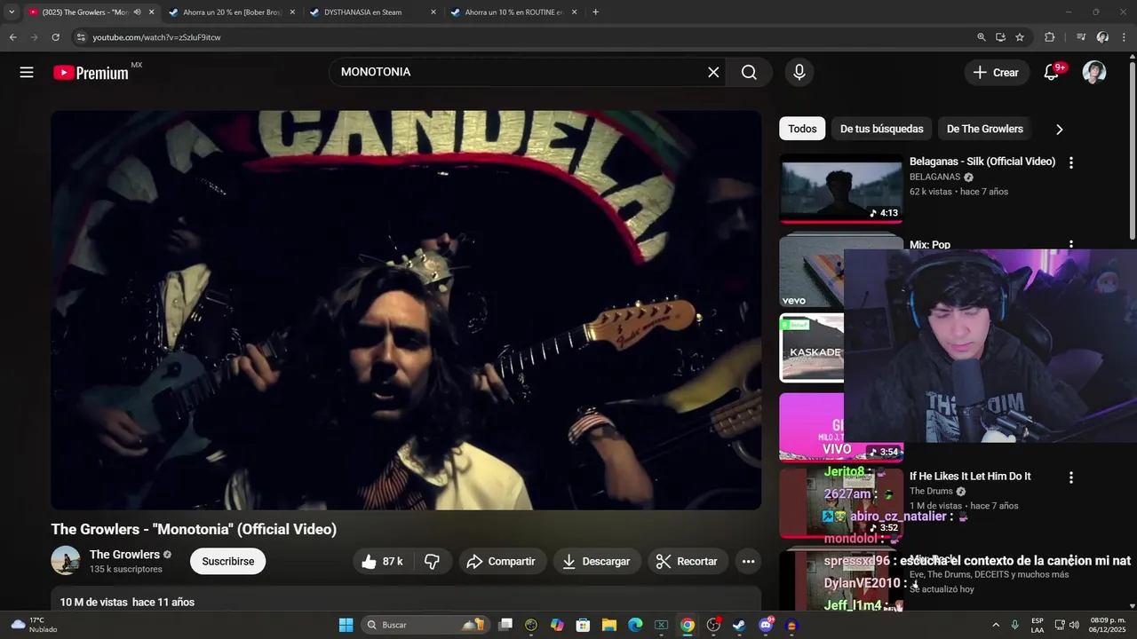The image size is (1137, 639).
Task: Open the taskbar volume control
Action: click(1073, 625)
